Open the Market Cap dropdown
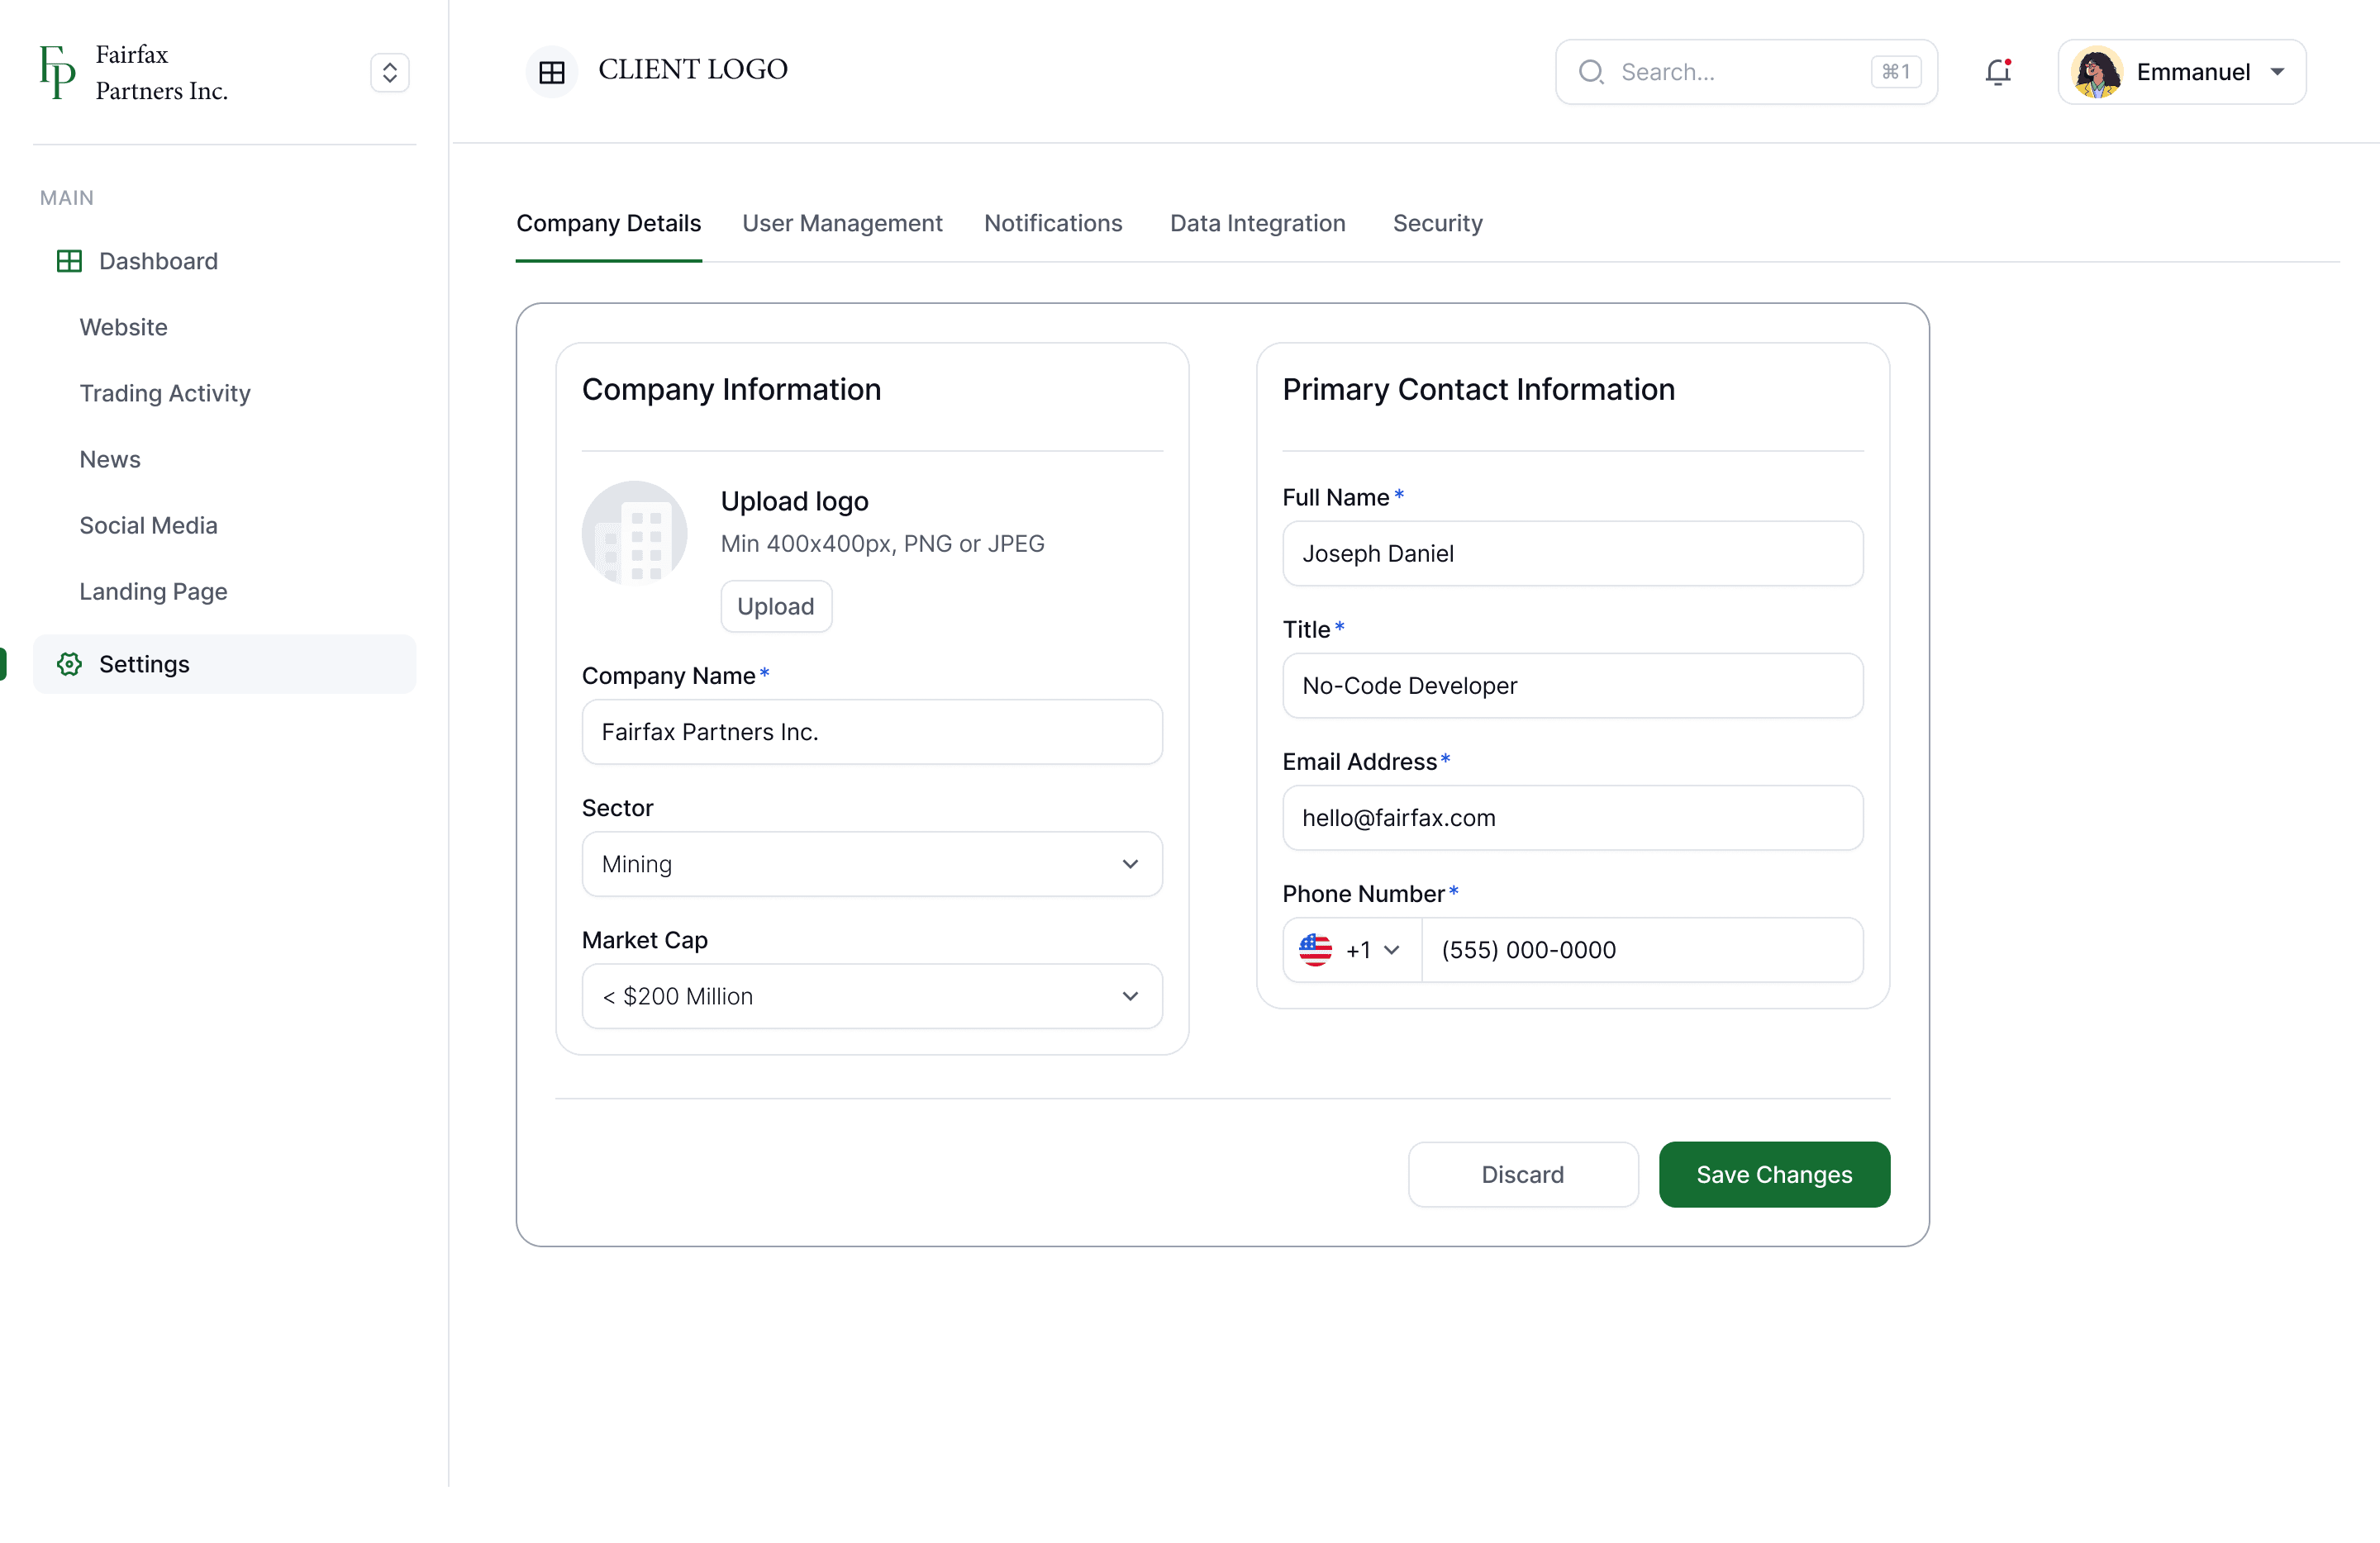 click(x=871, y=995)
